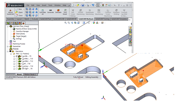Click the Help question mark icon
The height and width of the screenshot is (105, 181).
tap(119, 5)
